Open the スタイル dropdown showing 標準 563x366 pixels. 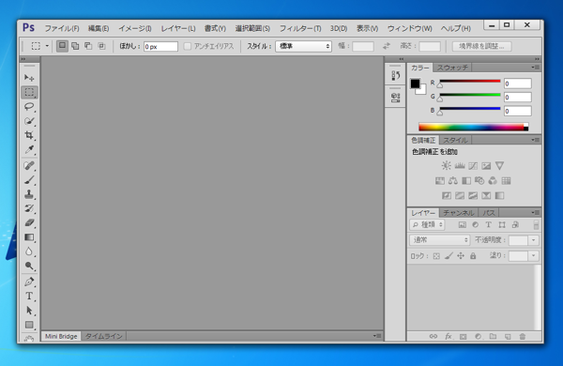pyautogui.click(x=303, y=46)
